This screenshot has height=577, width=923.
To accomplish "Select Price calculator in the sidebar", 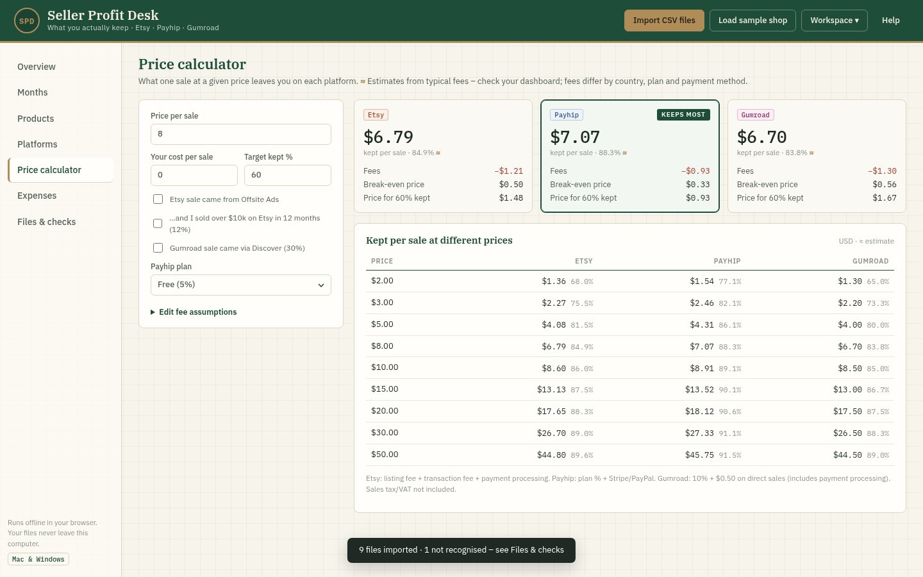I will (61, 170).
